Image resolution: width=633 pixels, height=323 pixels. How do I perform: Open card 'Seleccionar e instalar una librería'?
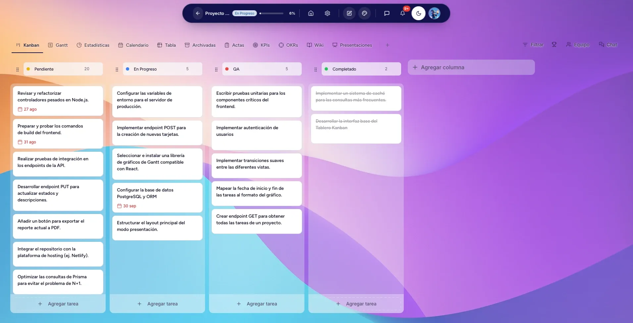pyautogui.click(x=157, y=164)
